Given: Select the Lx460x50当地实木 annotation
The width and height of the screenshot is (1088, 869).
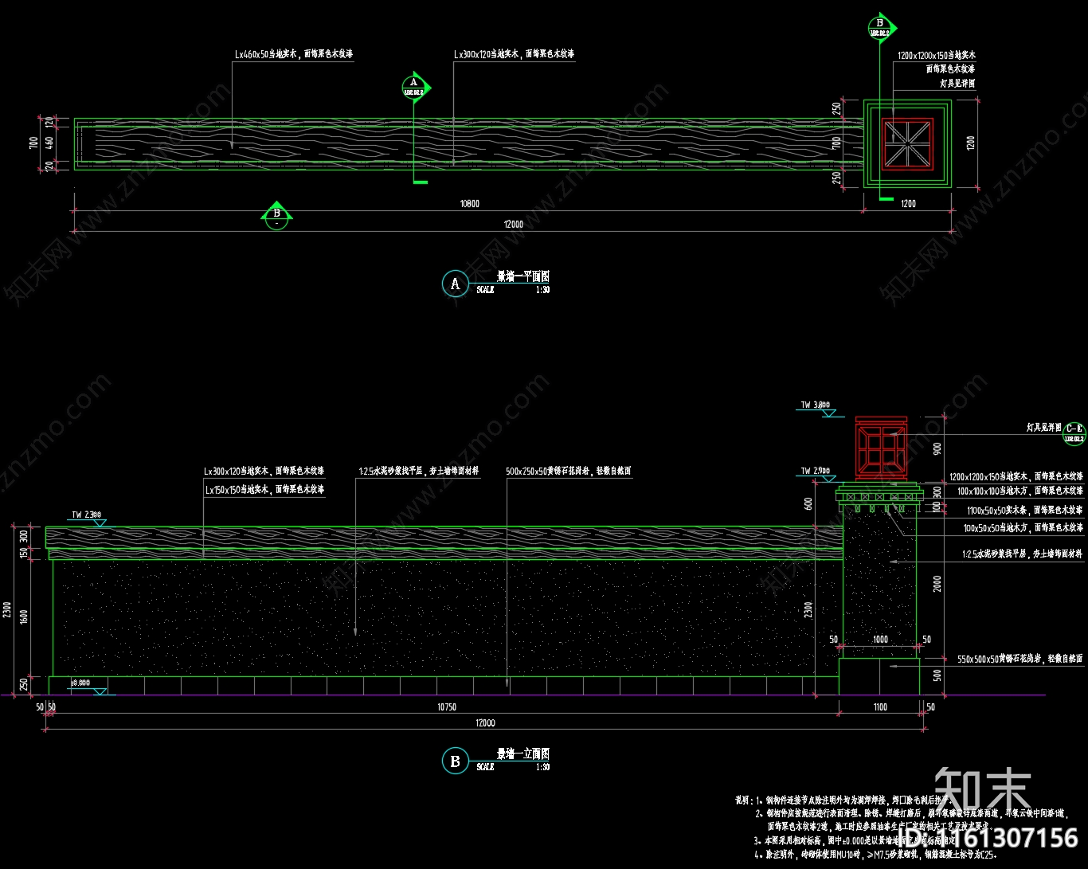Looking at the screenshot, I should (x=294, y=54).
